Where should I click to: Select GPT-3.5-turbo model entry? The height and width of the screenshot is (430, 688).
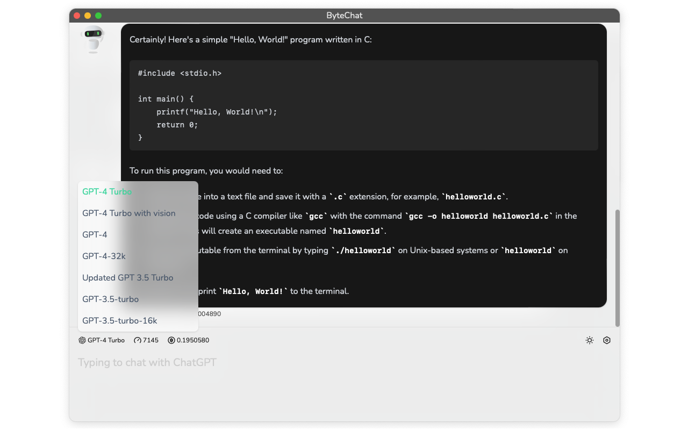138,299
